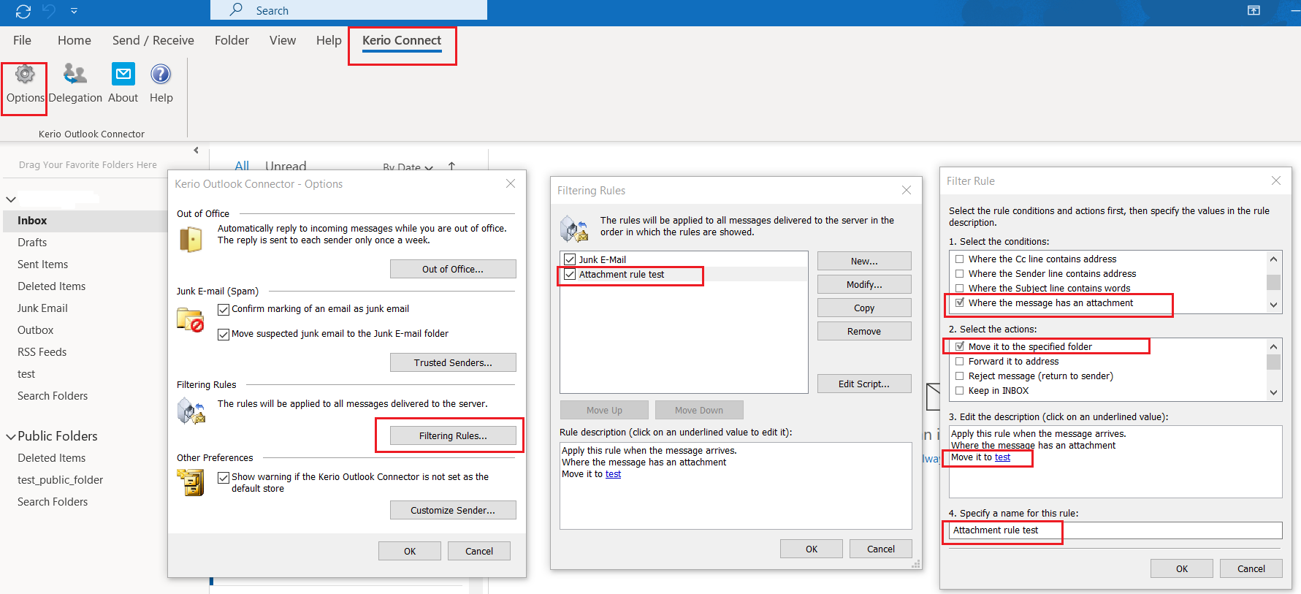Collapse the mailbox account tree
Viewport: 1301px width, 594px height.
coord(11,199)
